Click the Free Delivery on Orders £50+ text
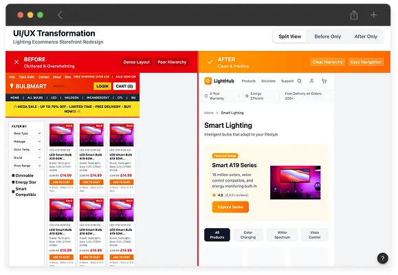Image resolution: width=398 pixels, height=275 pixels. click(303, 96)
